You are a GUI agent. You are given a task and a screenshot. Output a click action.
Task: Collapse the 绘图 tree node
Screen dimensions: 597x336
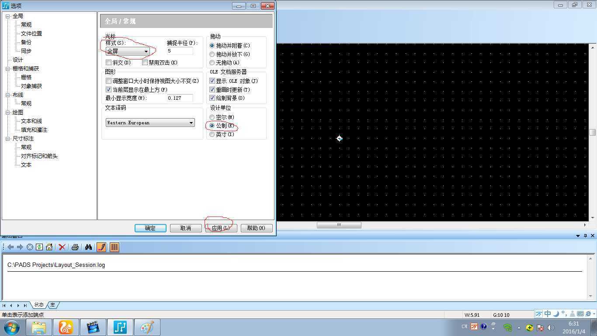pyautogui.click(x=8, y=112)
